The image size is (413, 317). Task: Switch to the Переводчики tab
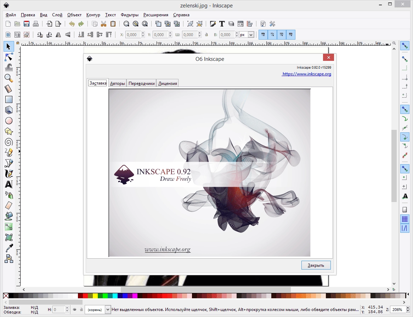coord(141,83)
